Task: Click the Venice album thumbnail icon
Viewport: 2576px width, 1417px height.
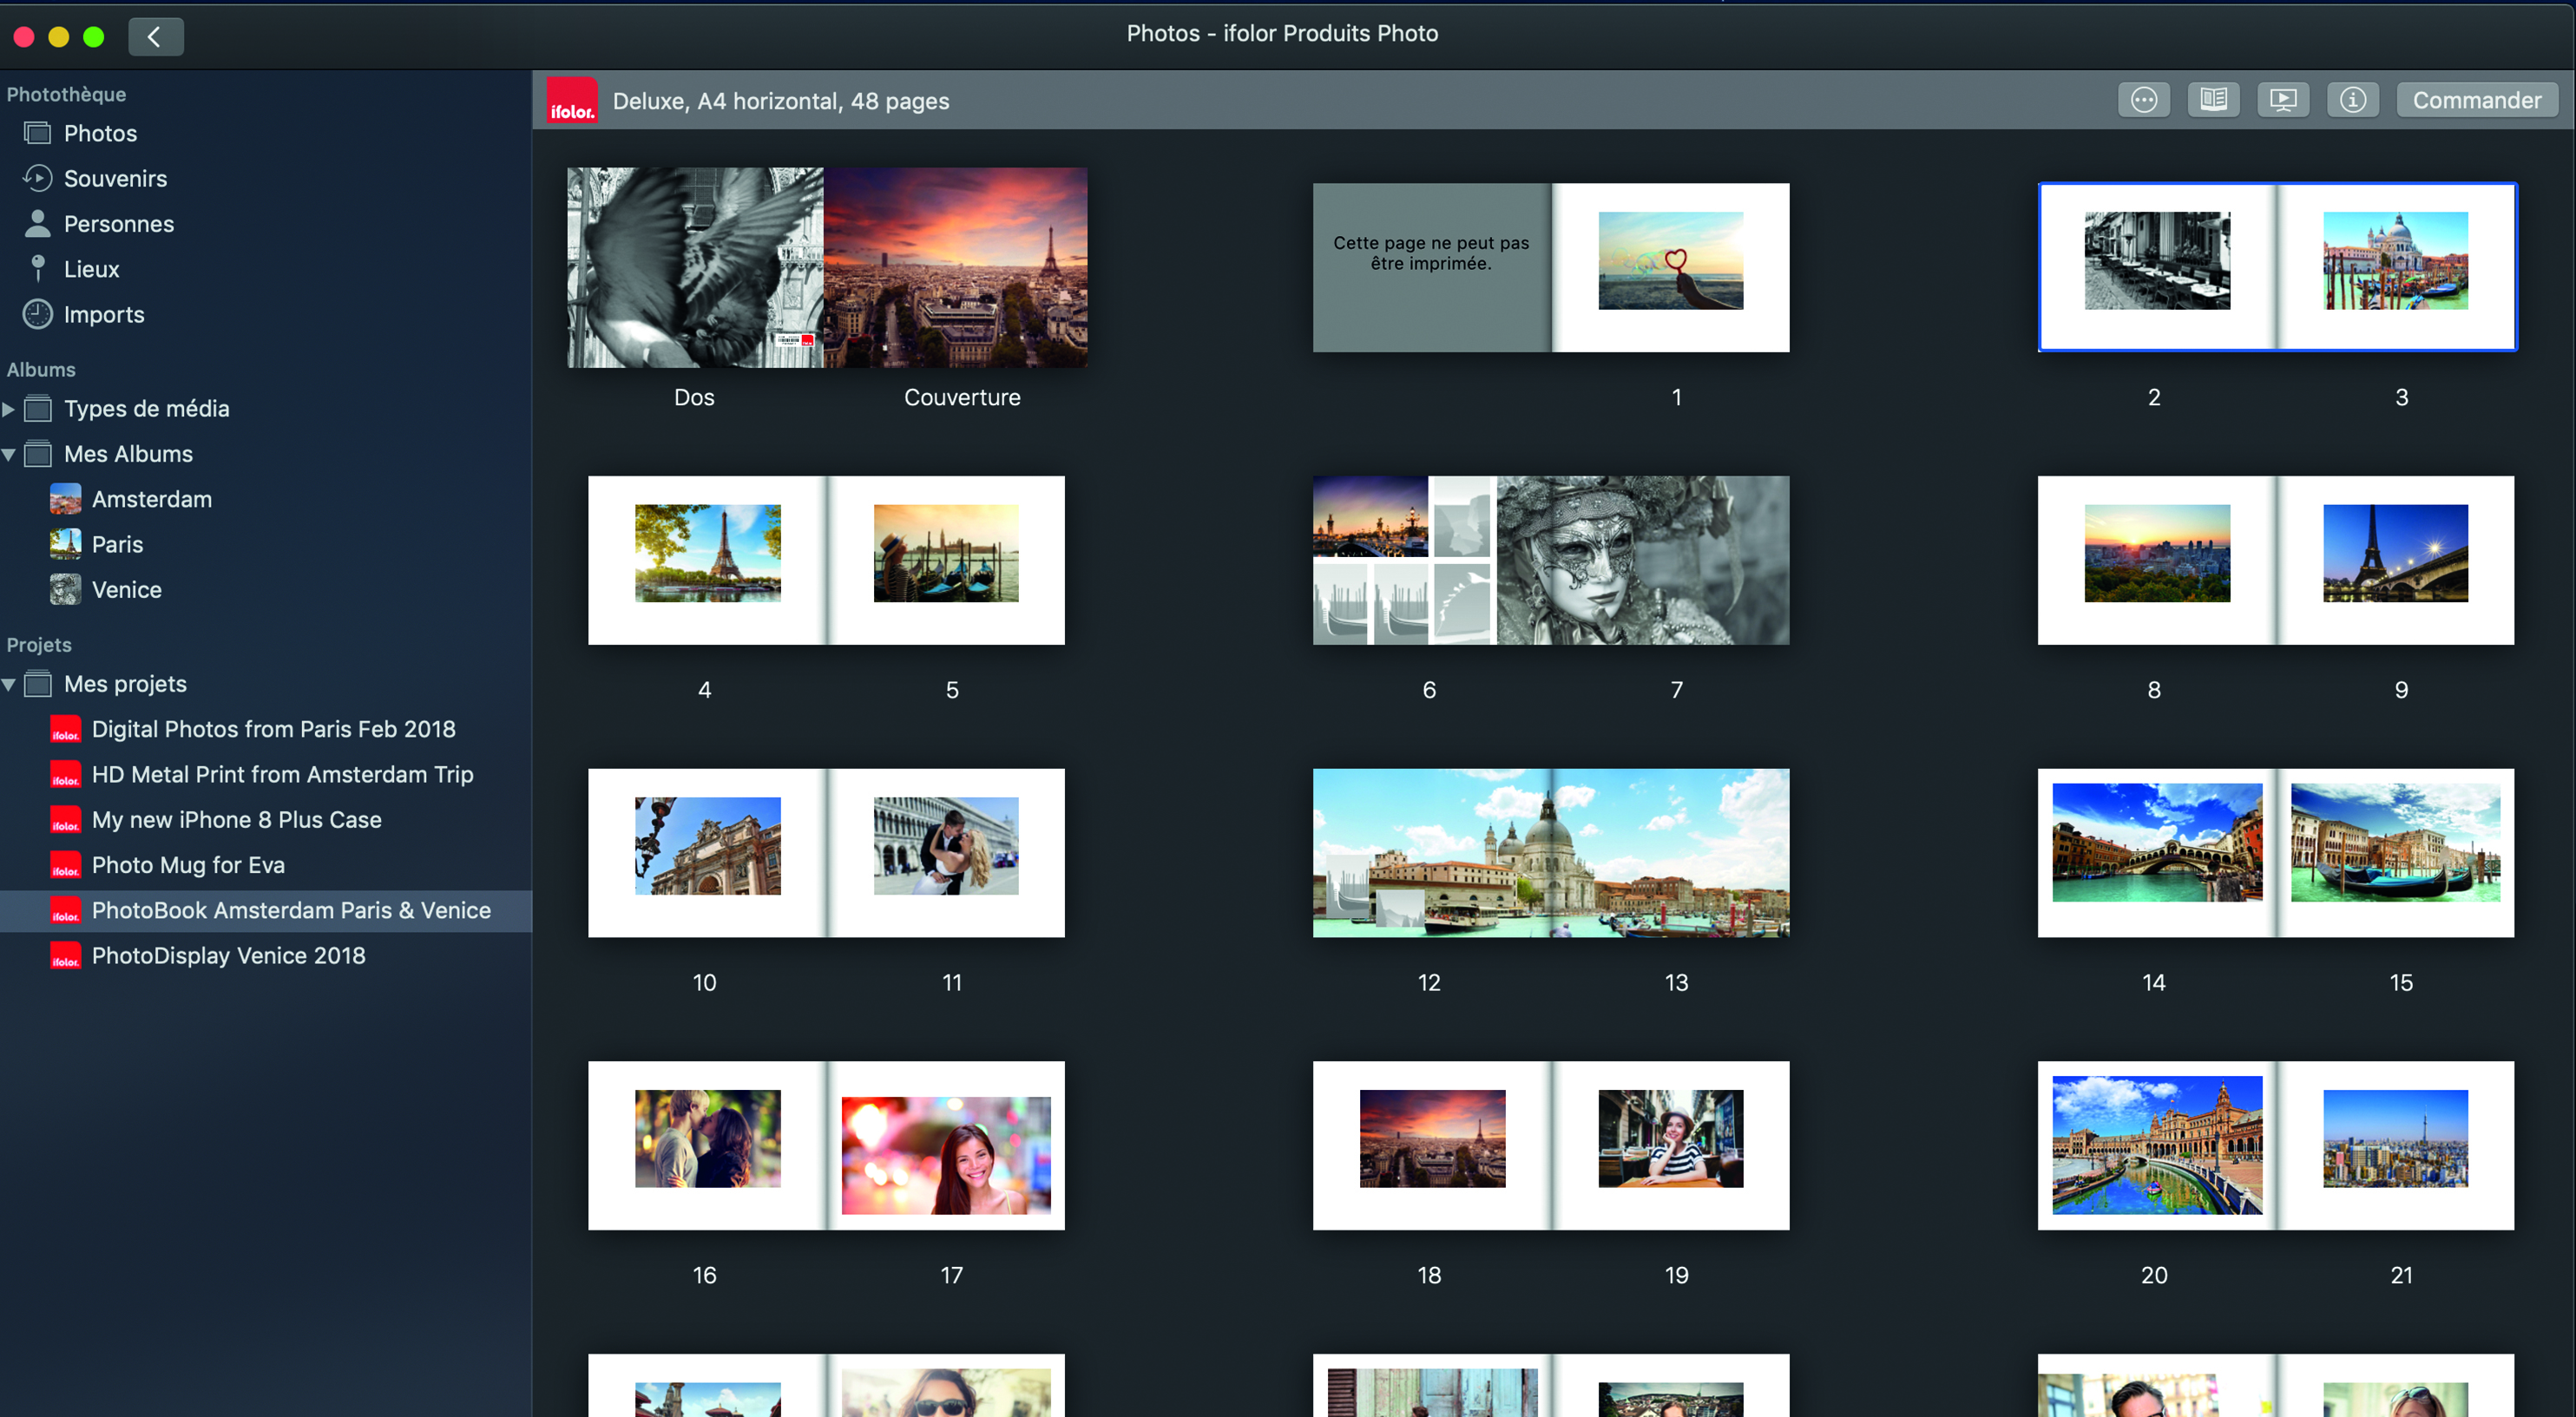Action: pyautogui.click(x=66, y=590)
